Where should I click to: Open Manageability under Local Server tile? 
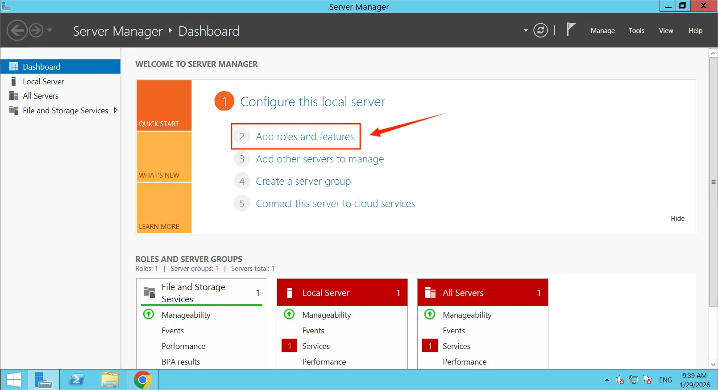click(327, 315)
